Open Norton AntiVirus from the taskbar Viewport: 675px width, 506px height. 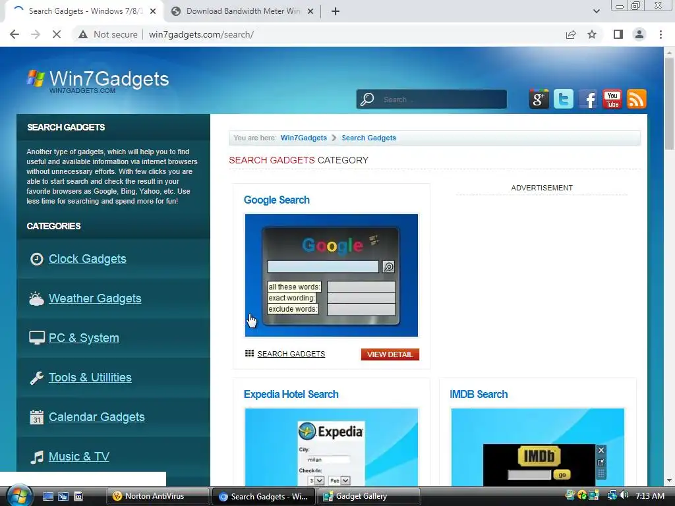pyautogui.click(x=158, y=496)
